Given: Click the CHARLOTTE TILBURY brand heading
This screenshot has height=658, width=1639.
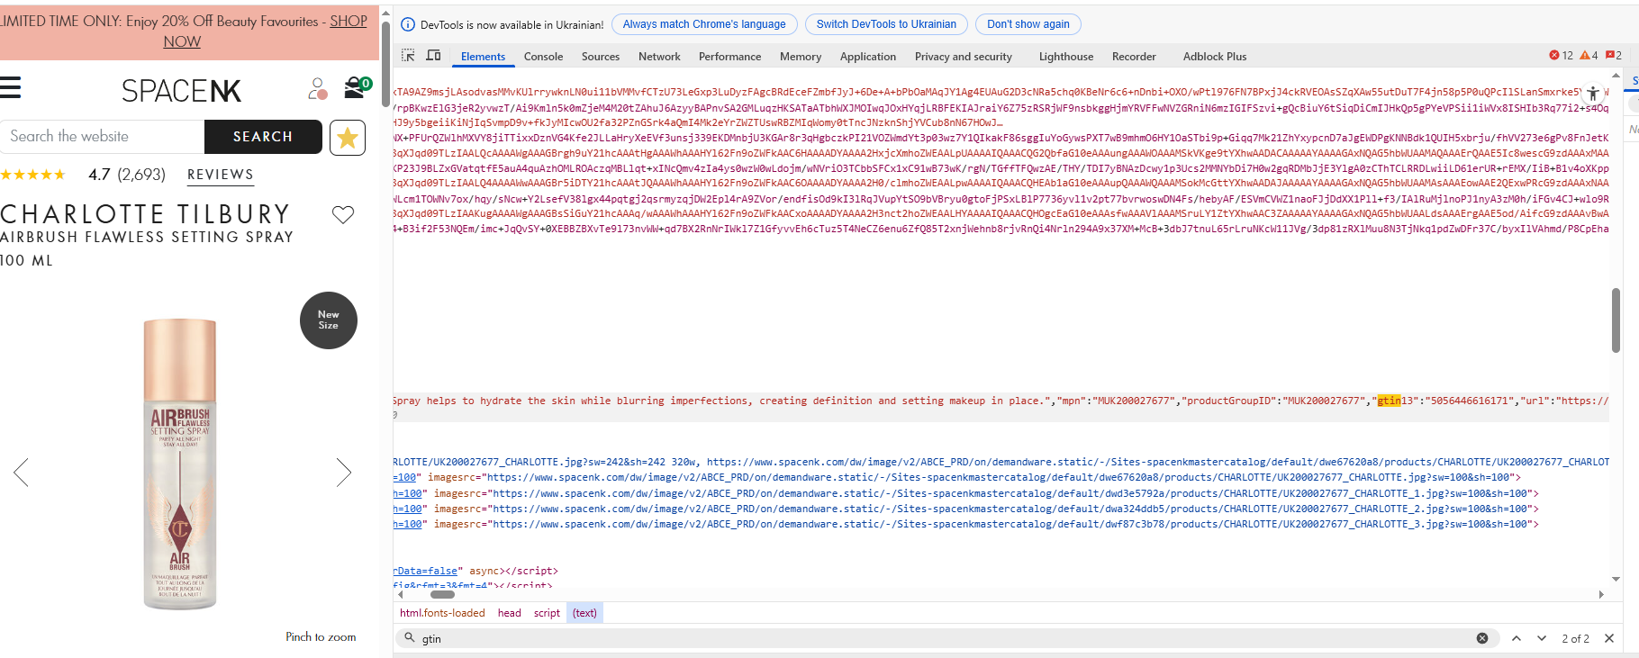Looking at the screenshot, I should (146, 214).
